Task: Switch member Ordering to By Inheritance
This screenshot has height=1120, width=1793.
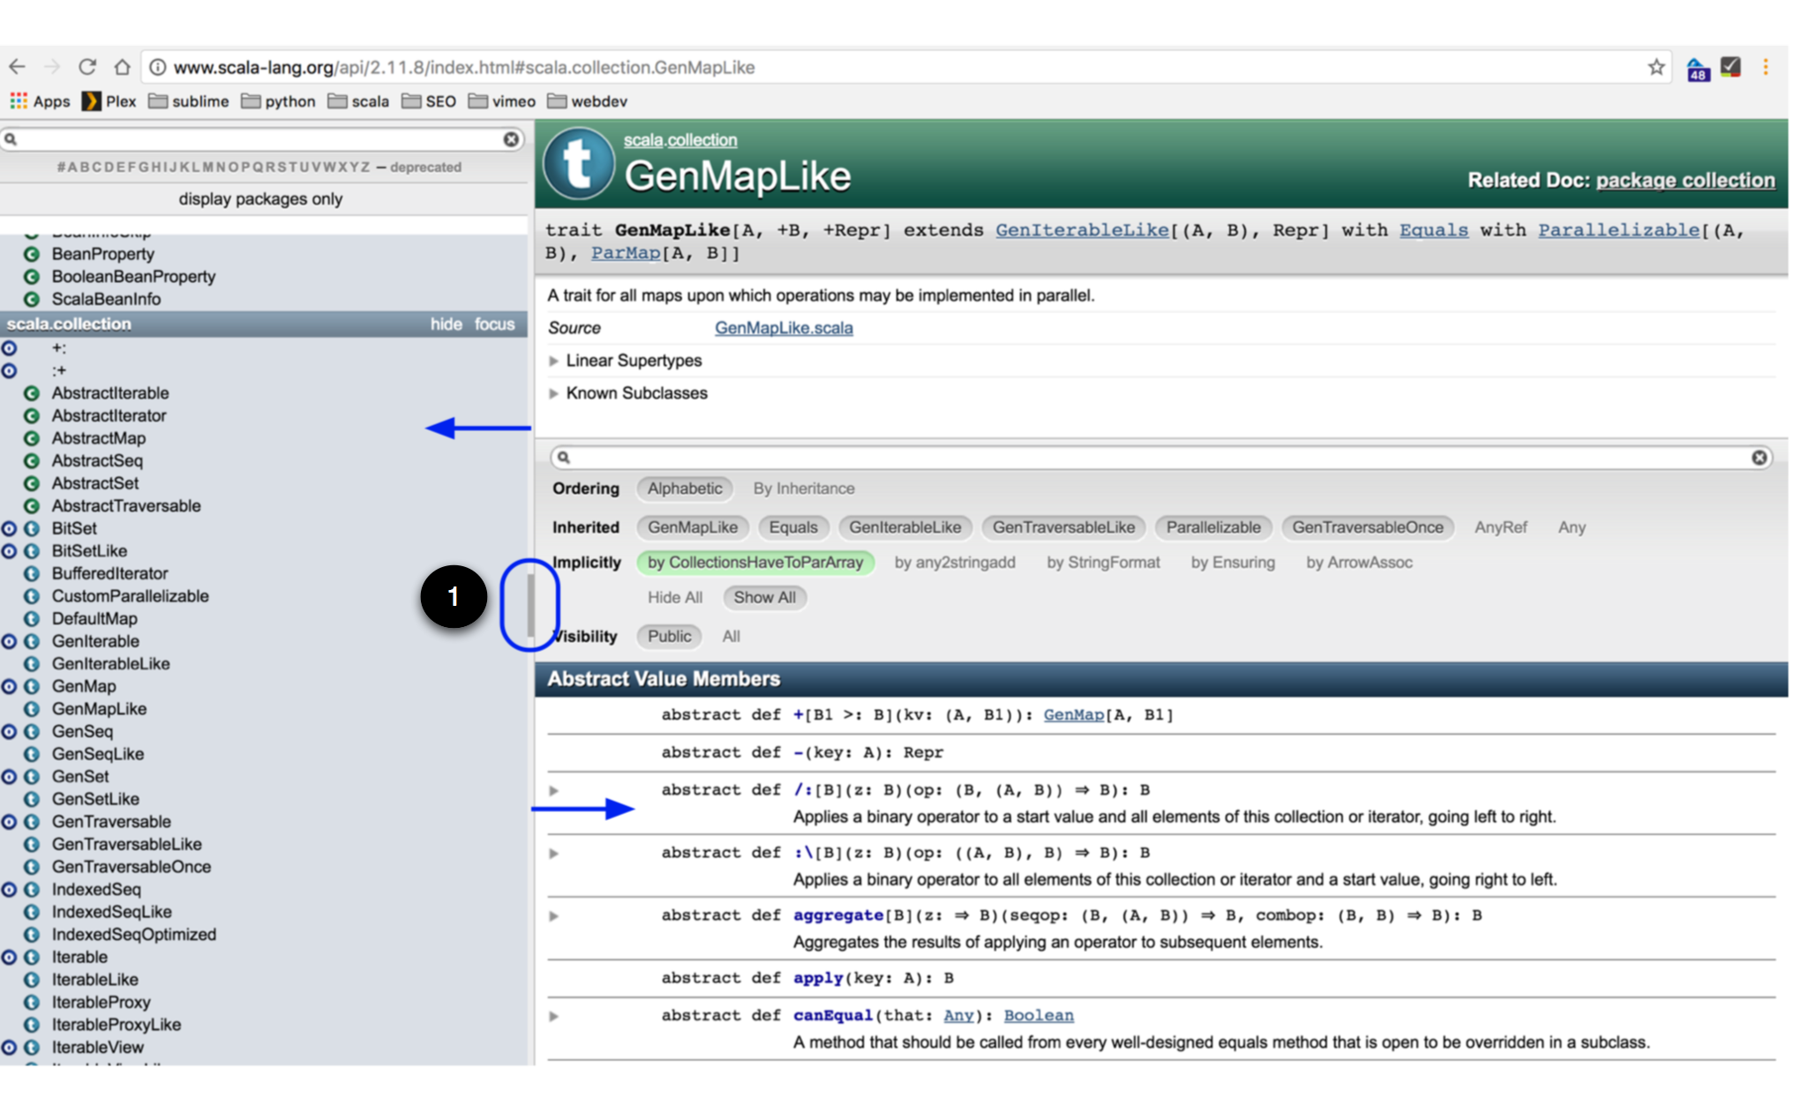Action: (802, 489)
